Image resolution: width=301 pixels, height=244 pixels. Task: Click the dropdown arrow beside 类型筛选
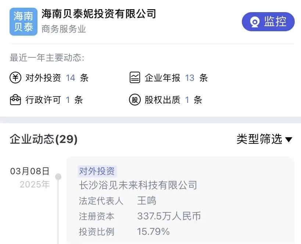pos(289,140)
